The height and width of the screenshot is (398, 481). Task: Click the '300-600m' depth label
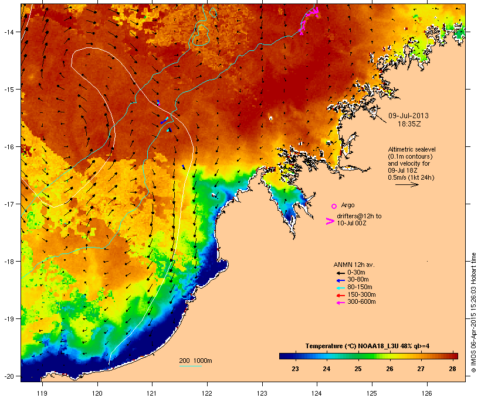(361, 302)
